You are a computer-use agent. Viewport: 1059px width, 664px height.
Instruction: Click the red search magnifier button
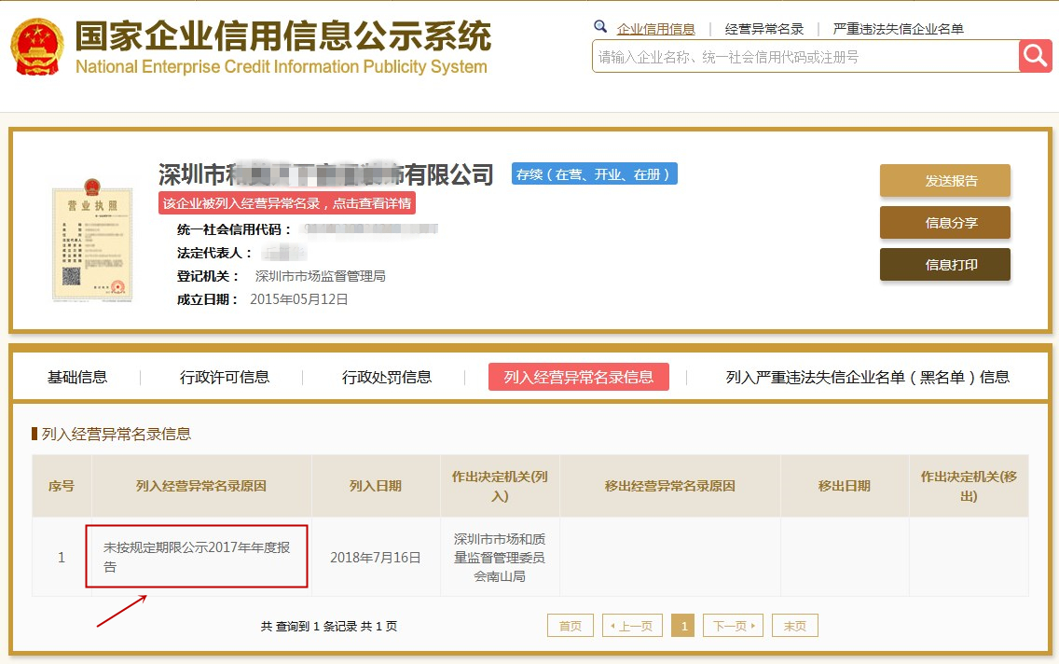tap(1035, 55)
